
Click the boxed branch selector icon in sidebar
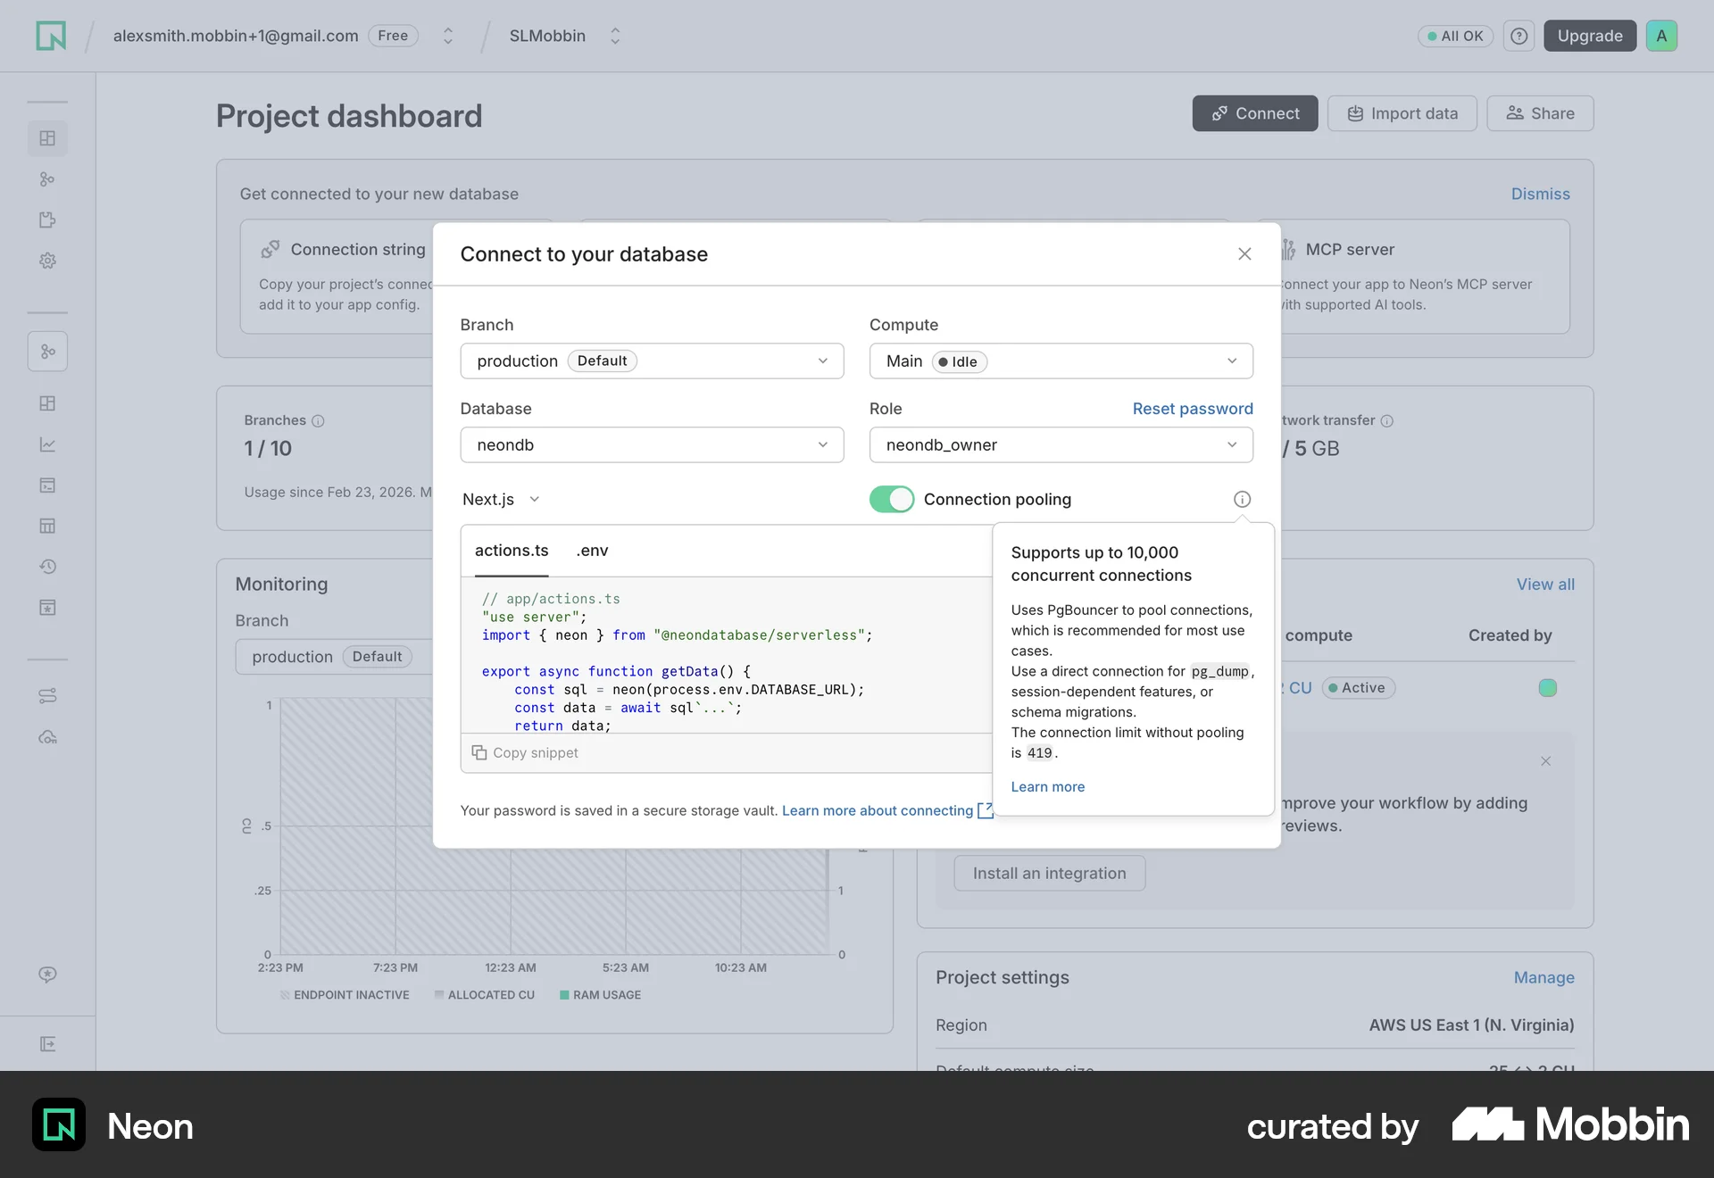(47, 352)
